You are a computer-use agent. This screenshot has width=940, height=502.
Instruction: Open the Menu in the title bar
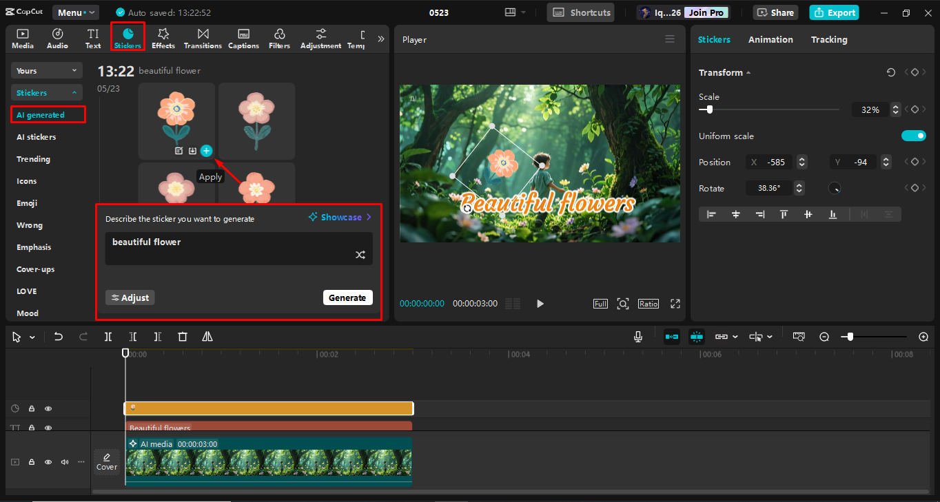[75, 12]
